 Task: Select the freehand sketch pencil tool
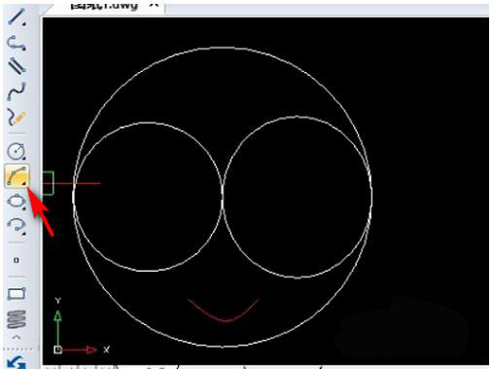click(17, 117)
